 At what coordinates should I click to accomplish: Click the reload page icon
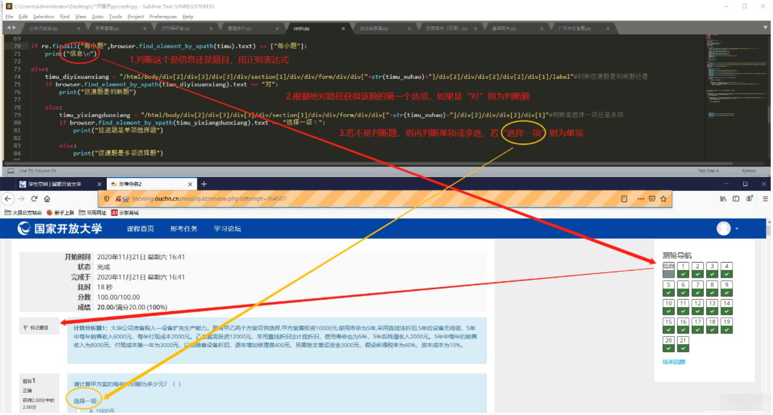point(34,199)
